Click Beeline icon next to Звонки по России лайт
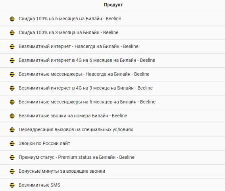 coord(12,144)
